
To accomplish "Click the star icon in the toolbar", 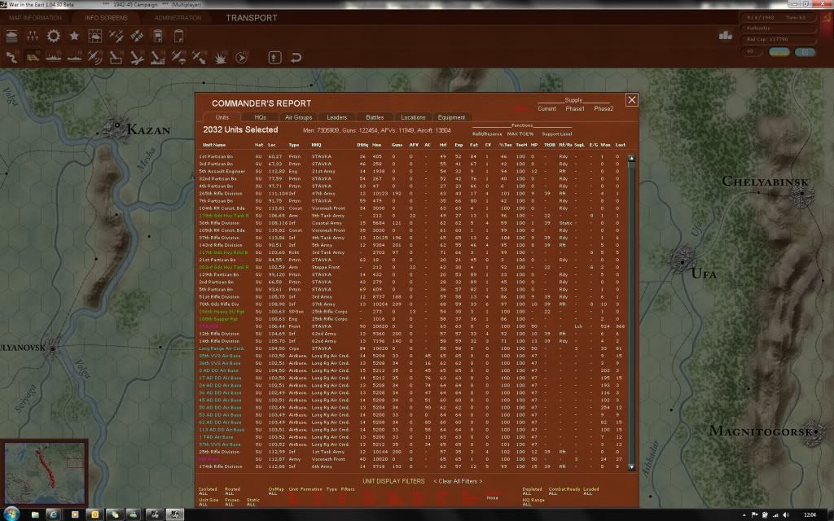I will tap(74, 36).
